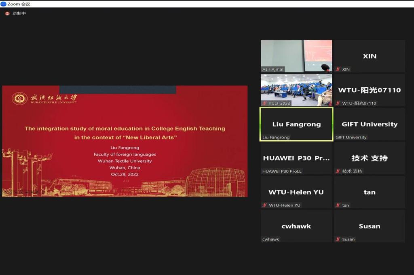Select the HUAWEI P30 participant tile

(296, 158)
